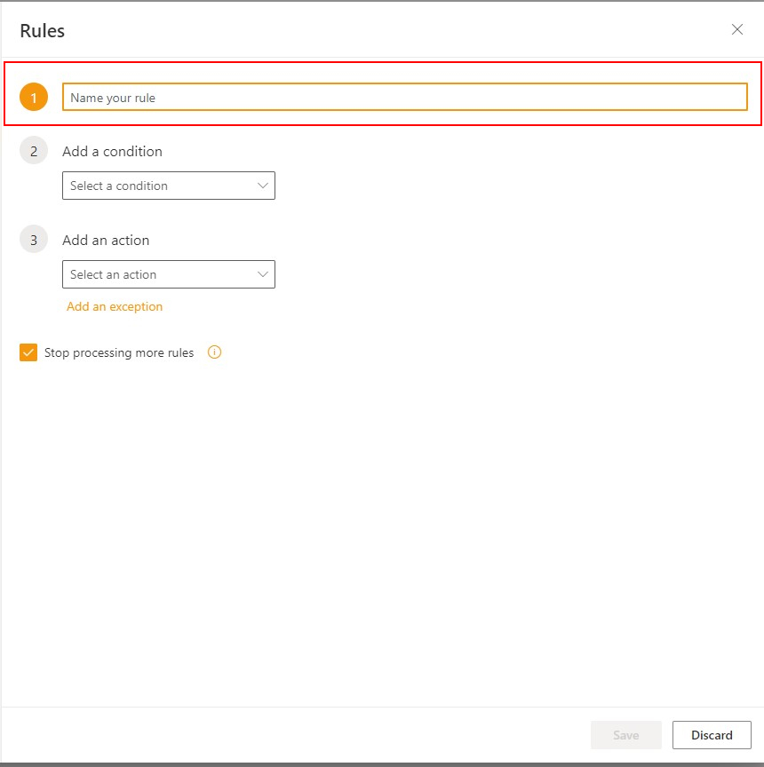Click the step 2 number badge
The image size is (764, 767).
(x=34, y=151)
